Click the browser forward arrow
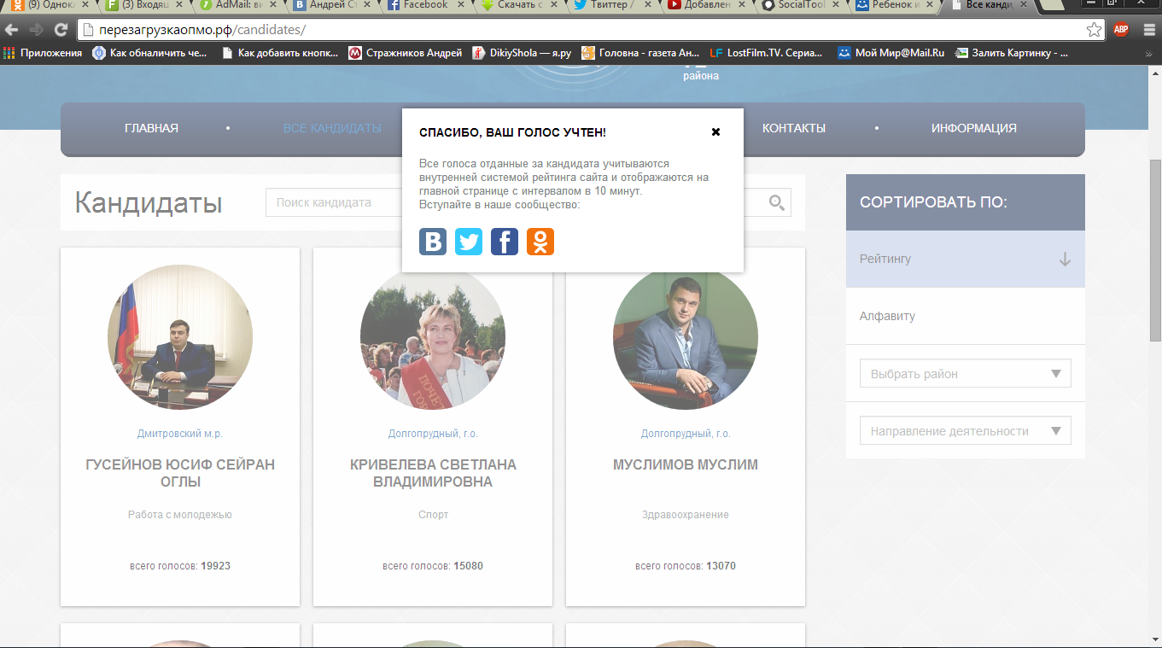Image resolution: width=1162 pixels, height=648 pixels. (36, 30)
